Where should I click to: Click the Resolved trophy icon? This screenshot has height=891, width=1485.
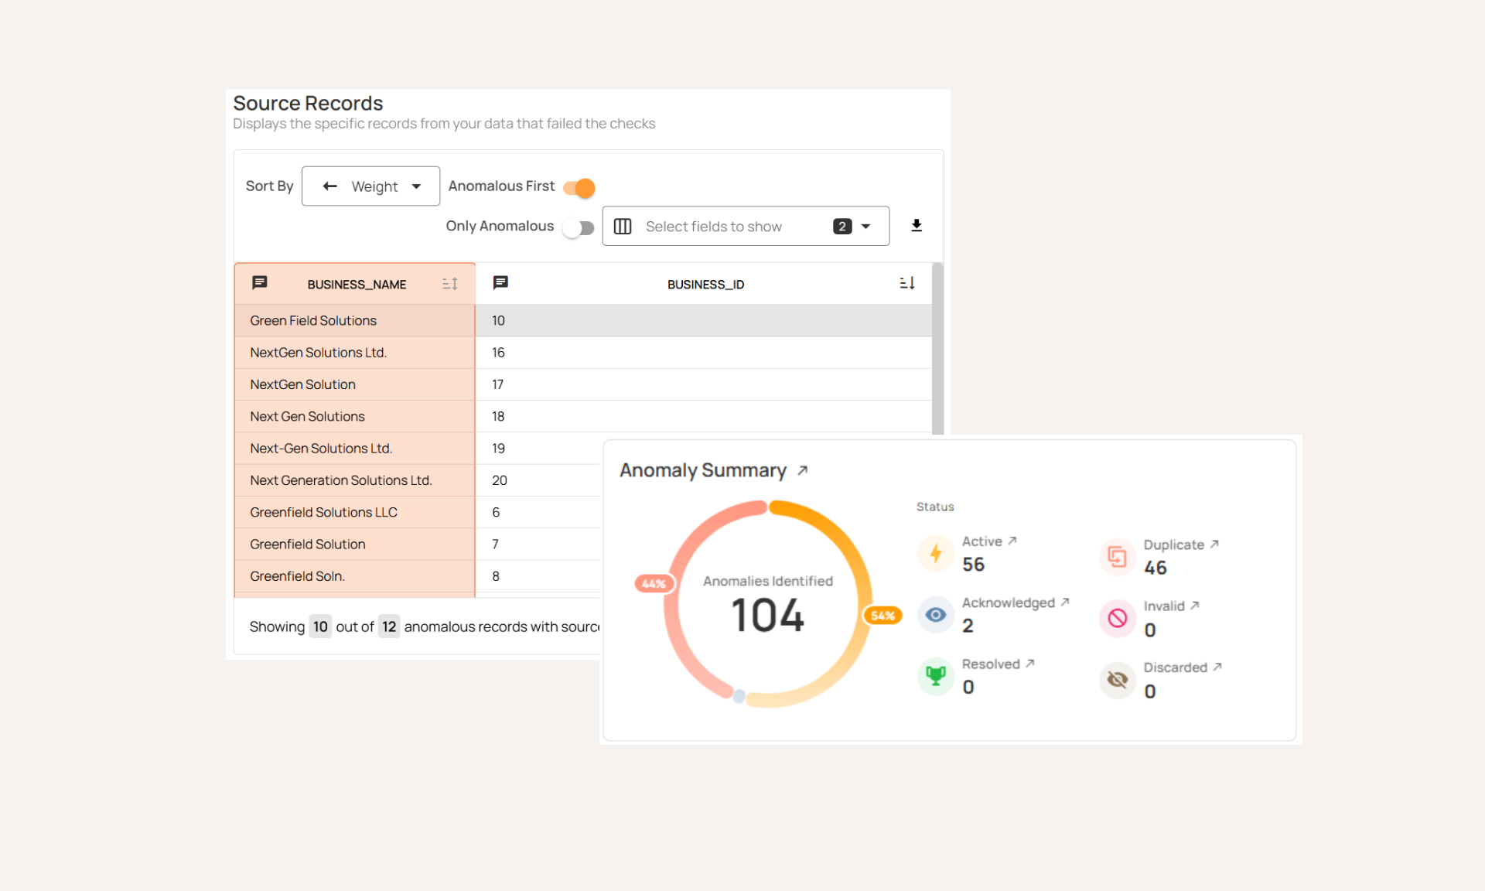point(936,676)
